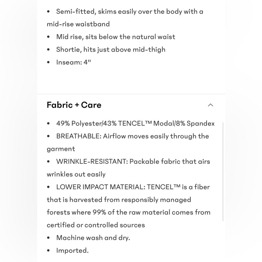Click the word garment under BREATHABLE
This screenshot has width=262, height=262.
pos(61,149)
